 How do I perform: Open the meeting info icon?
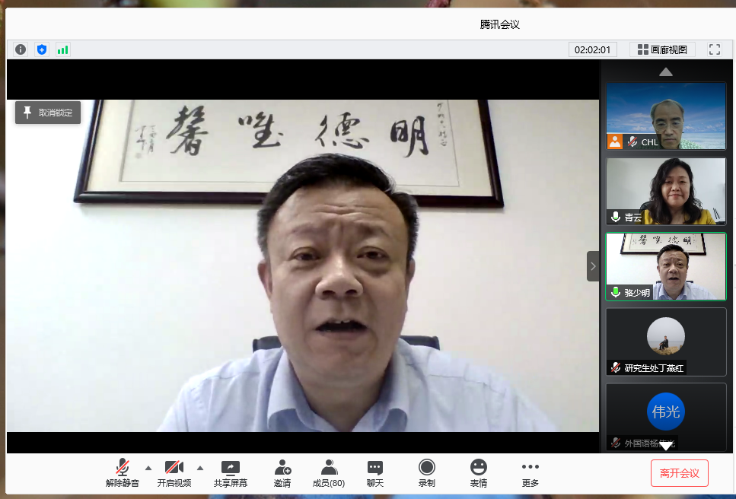pos(21,49)
